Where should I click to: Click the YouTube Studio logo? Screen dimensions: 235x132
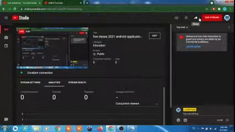21,18
